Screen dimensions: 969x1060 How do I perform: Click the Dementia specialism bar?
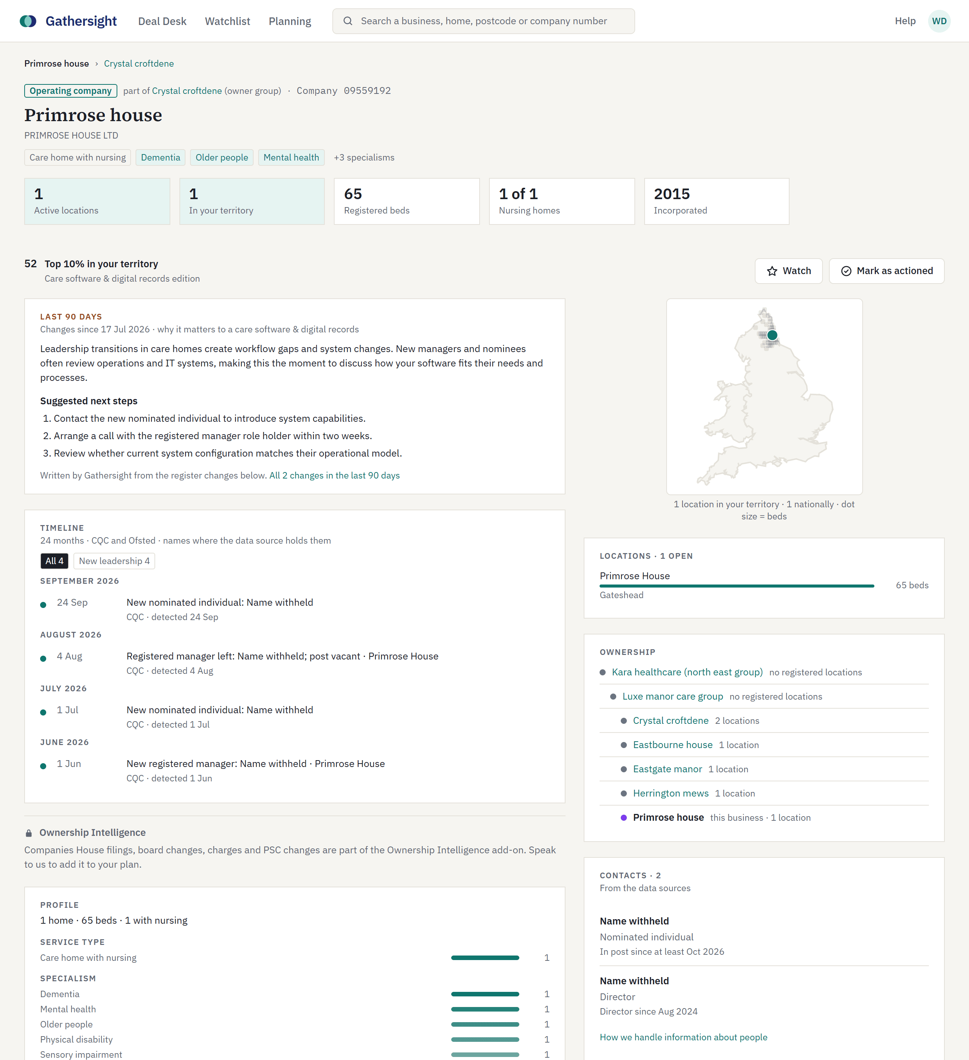[485, 994]
